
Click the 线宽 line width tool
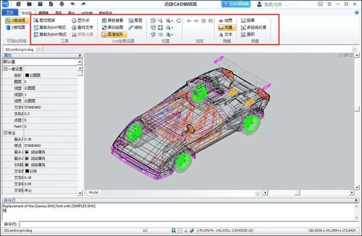click(x=226, y=21)
